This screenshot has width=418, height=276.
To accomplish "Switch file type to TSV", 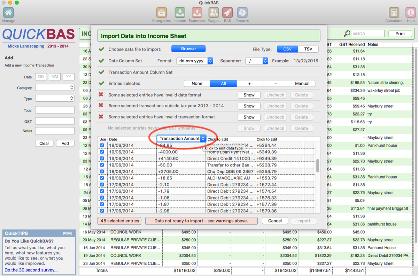I will (x=308, y=49).
